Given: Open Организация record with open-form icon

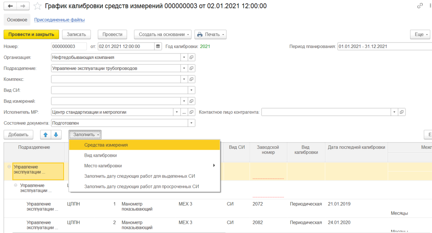Looking at the screenshot, I should point(192,57).
